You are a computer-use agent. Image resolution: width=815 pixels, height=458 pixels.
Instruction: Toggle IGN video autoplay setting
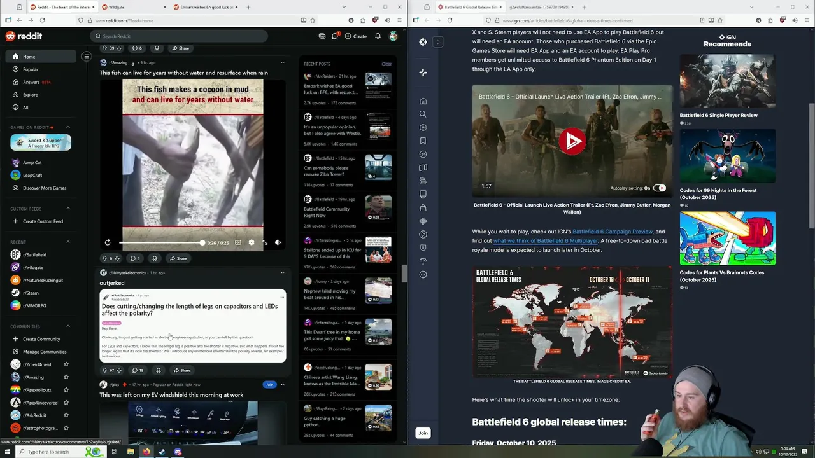click(x=660, y=188)
